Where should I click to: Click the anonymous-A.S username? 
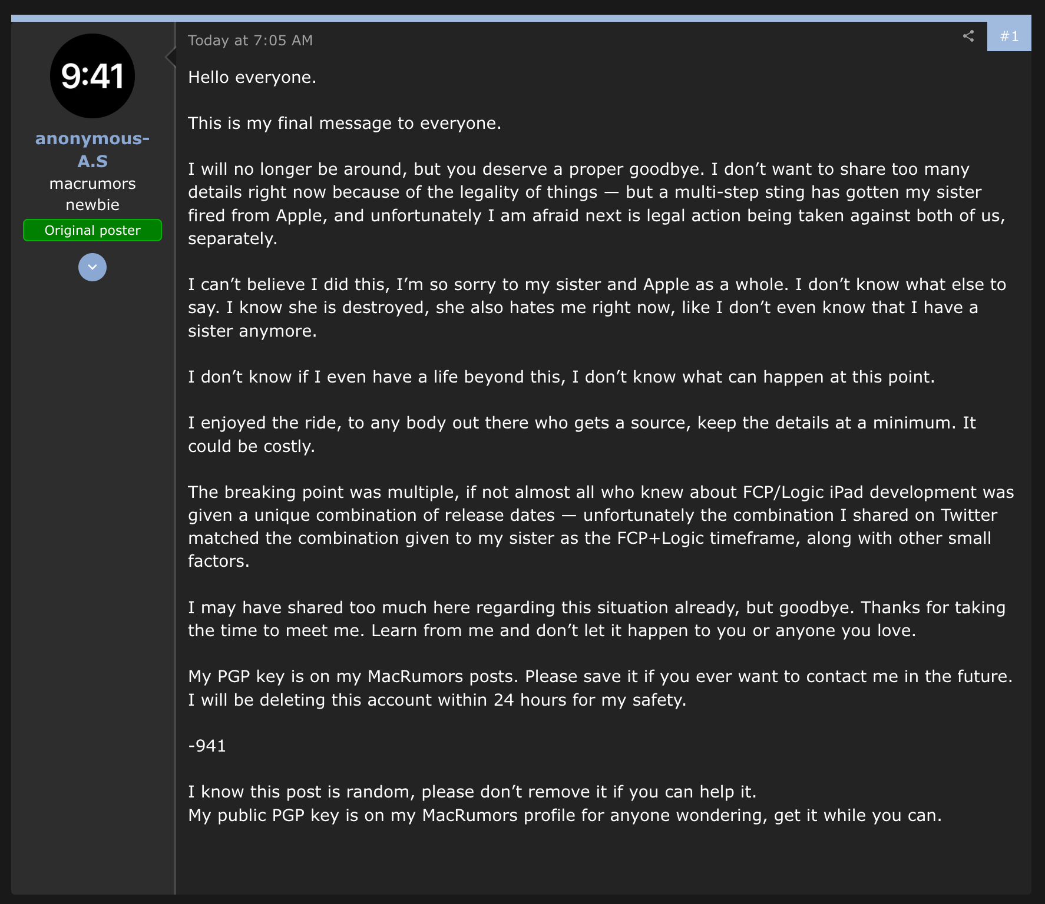[92, 149]
